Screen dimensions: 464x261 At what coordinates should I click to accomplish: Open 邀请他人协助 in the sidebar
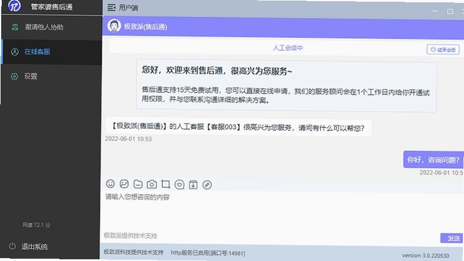point(52,27)
